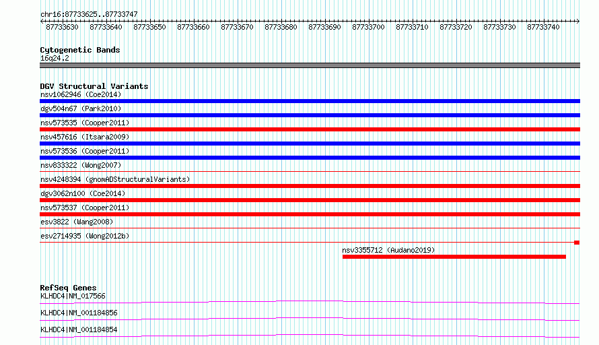Image resolution: width=599 pixels, height=345 pixels.
Task: Select variant label nsv573536 (Cooper2011)
Action: pos(85,151)
